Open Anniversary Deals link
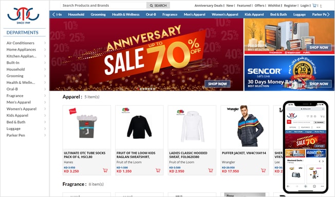This screenshot has width=335, height=197. [x=209, y=6]
